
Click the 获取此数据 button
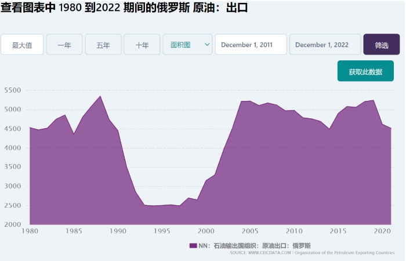point(365,71)
